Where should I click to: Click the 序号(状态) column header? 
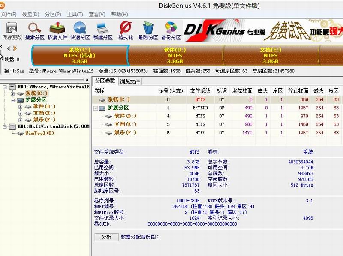[171, 91]
